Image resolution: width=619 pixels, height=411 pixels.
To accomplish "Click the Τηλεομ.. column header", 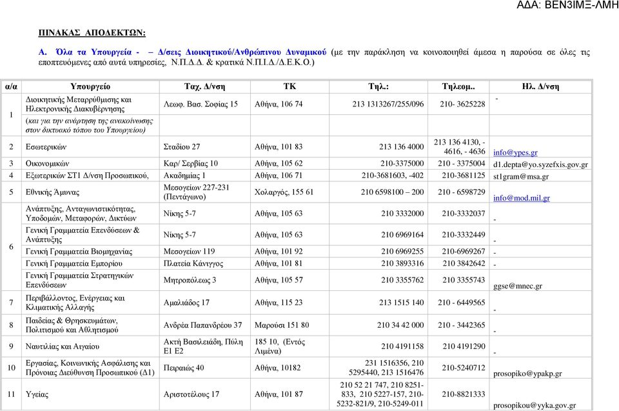I will [x=458, y=86].
